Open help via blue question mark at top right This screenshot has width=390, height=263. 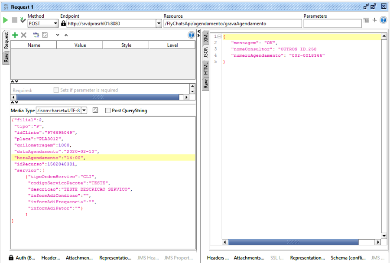[x=383, y=20]
